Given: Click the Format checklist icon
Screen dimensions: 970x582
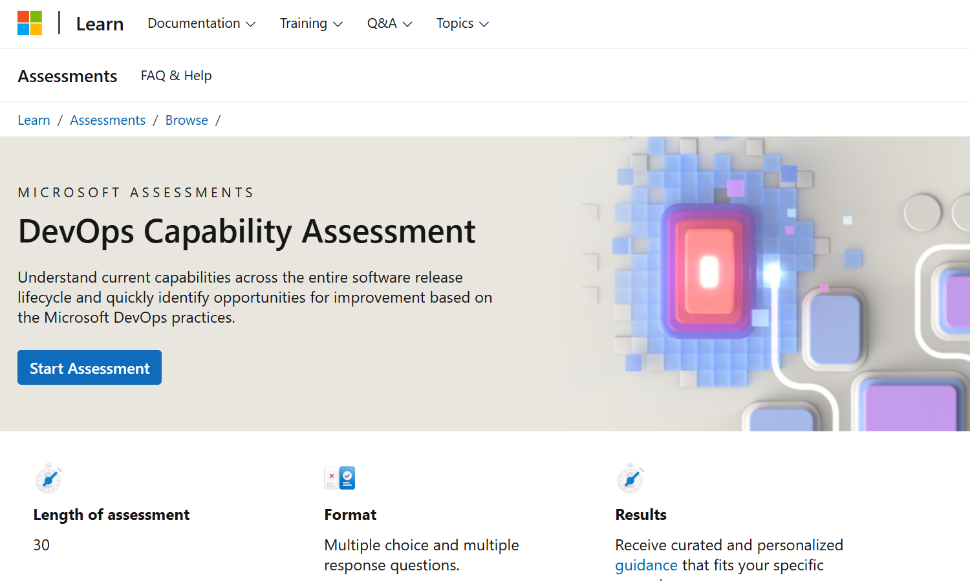Looking at the screenshot, I should 340,479.
